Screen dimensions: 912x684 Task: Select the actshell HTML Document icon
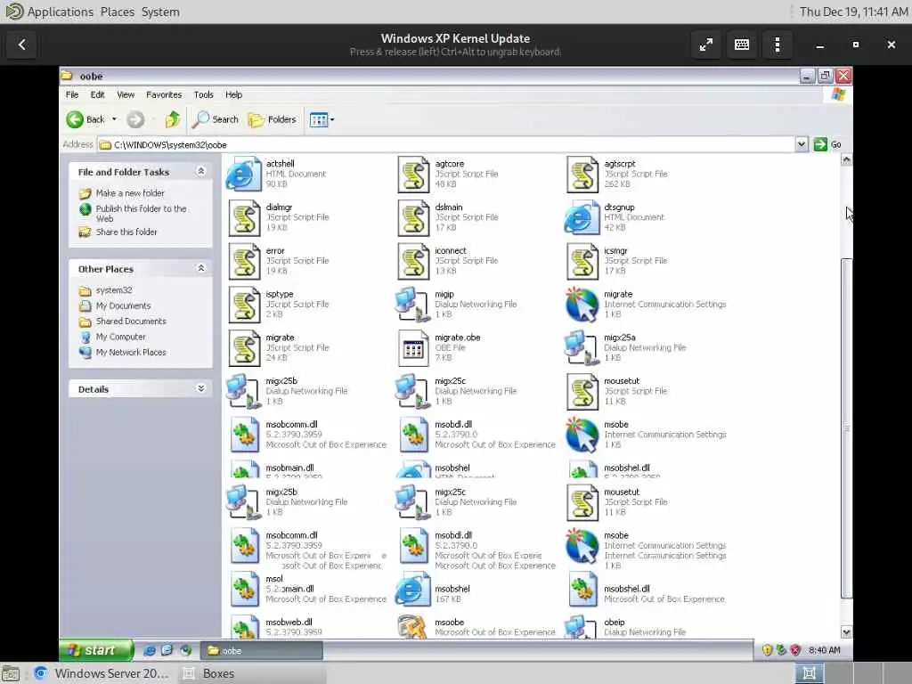pyautogui.click(x=244, y=174)
